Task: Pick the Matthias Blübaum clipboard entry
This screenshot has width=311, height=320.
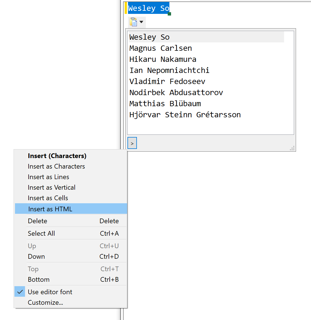Action: click(206, 103)
